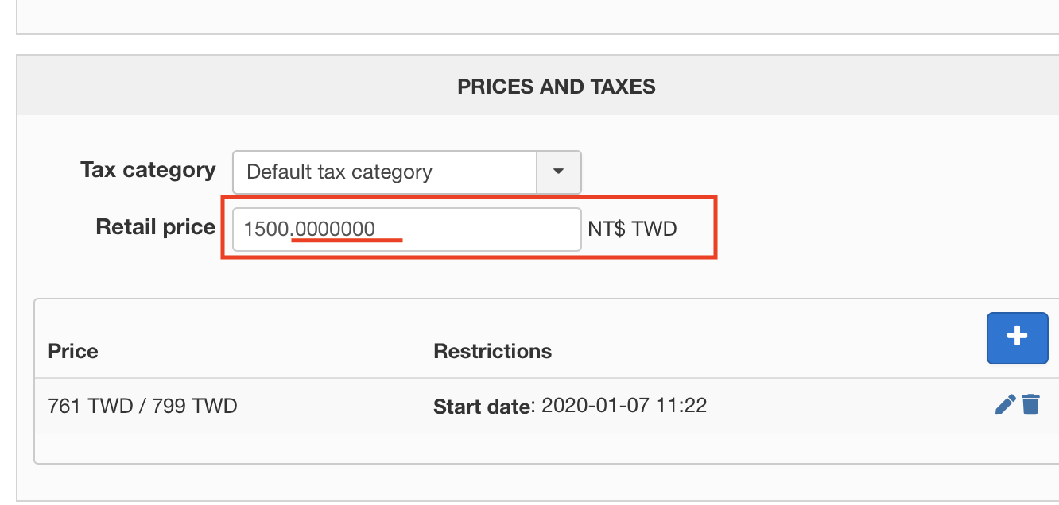Open the Tax category dropdown arrow
Image resolution: width=1059 pixels, height=505 pixels.
tap(558, 172)
